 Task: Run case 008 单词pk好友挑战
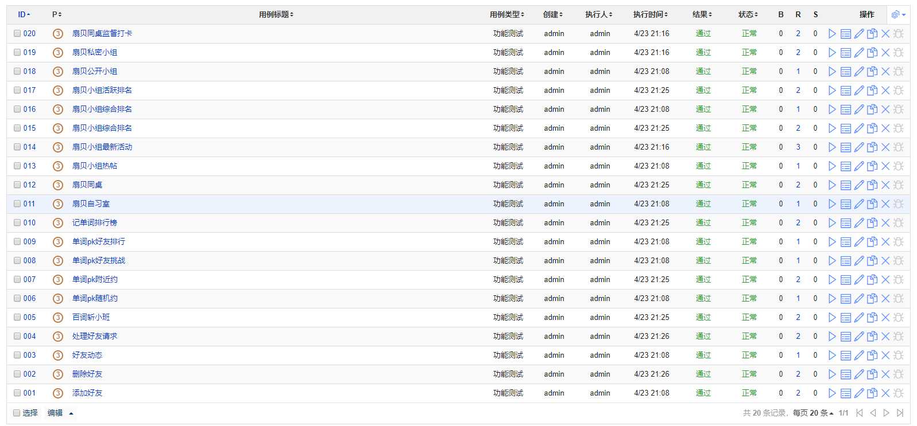tap(832, 261)
